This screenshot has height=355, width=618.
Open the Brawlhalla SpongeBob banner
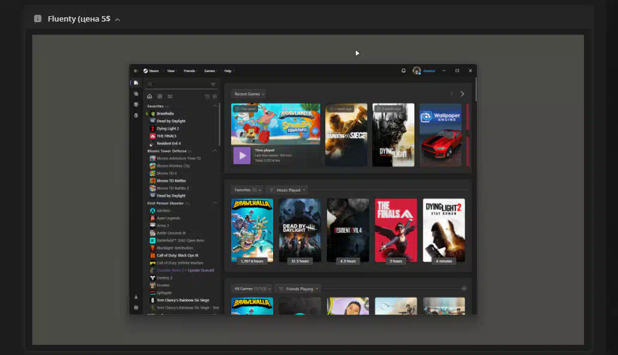click(x=276, y=124)
